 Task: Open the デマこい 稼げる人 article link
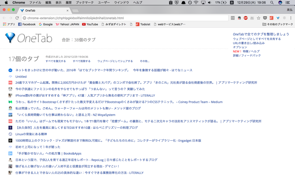67,166
